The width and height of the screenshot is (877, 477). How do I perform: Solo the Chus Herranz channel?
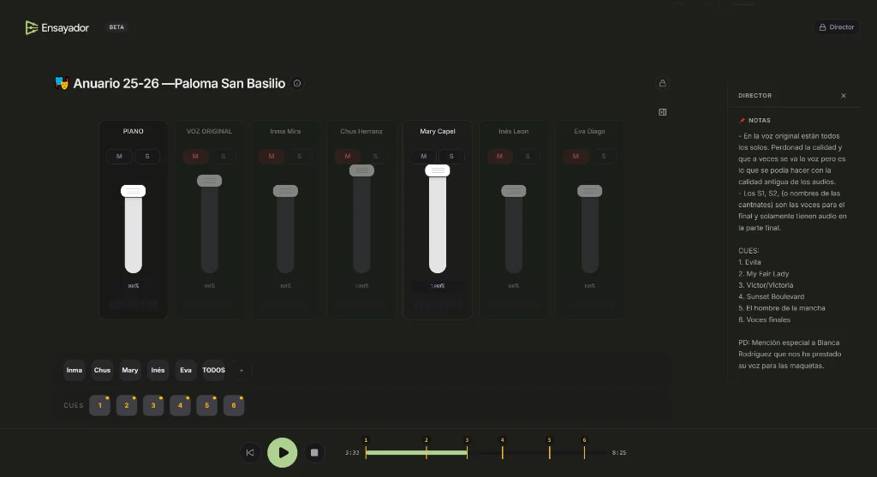(x=375, y=157)
